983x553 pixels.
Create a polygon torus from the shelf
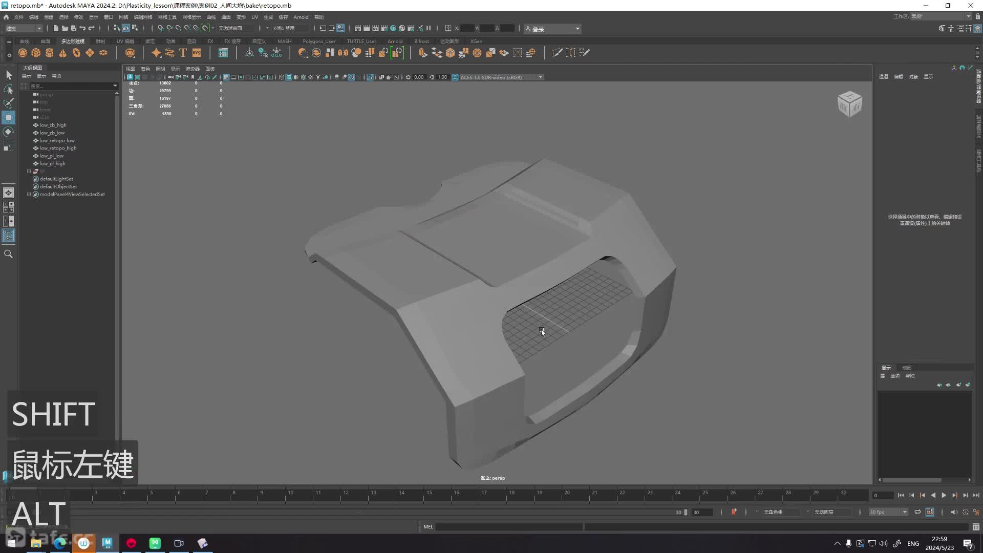click(x=76, y=53)
